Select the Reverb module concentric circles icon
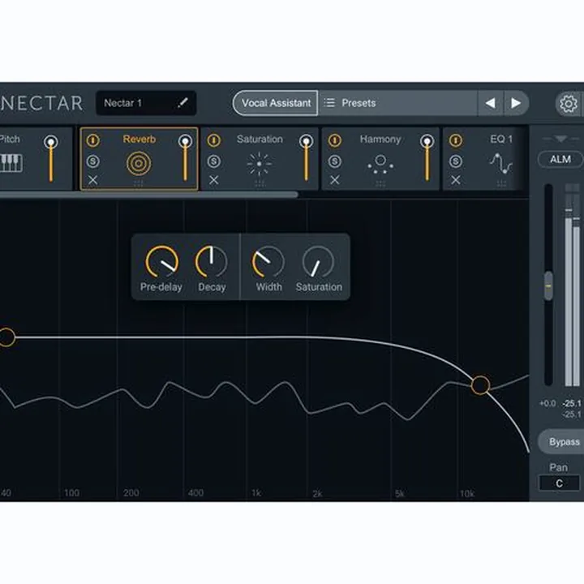The width and height of the screenshot is (584, 584). (139, 163)
